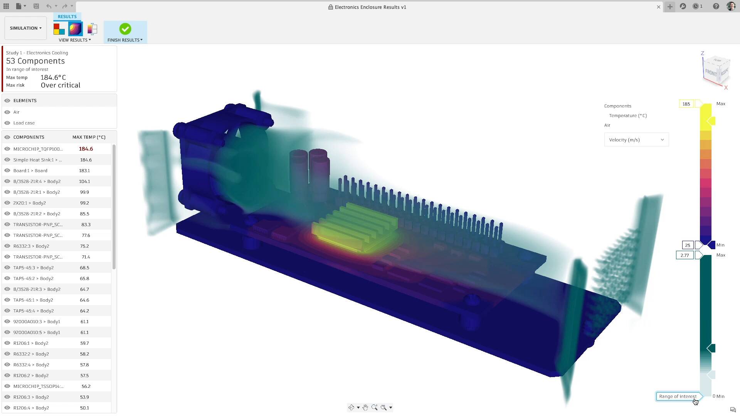Open the Undo history dropdown arrow

point(56,6)
